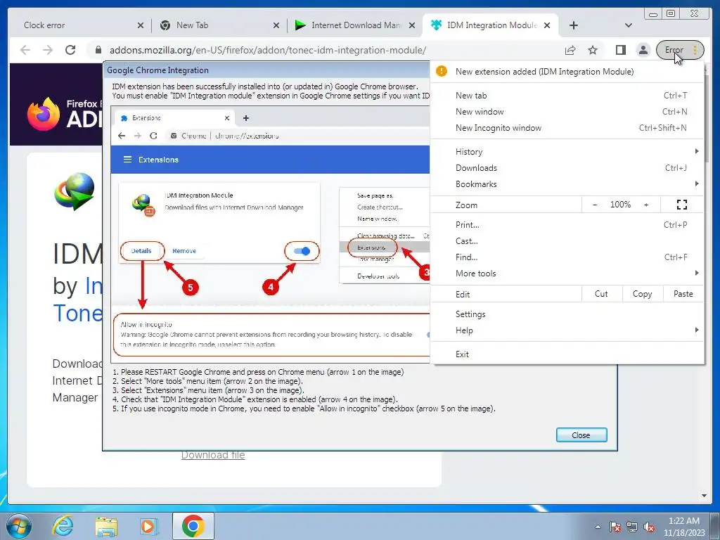The width and height of the screenshot is (720, 540).
Task: Select Cast... menu item
Action: [x=567, y=240]
